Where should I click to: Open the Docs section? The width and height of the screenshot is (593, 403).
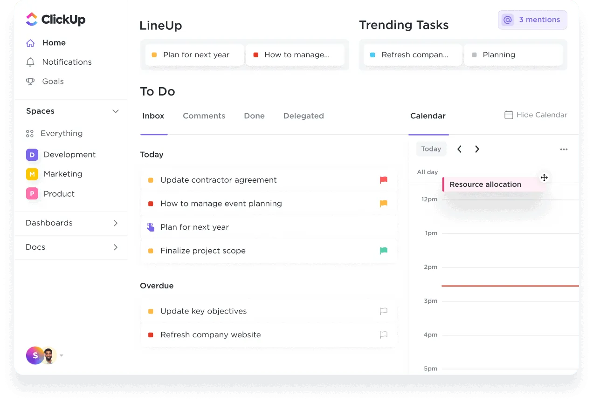pyautogui.click(x=35, y=247)
